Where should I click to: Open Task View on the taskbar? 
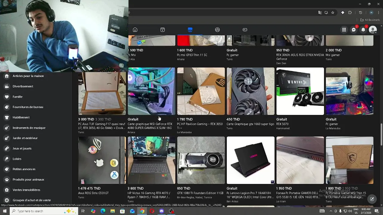[x=83, y=211]
